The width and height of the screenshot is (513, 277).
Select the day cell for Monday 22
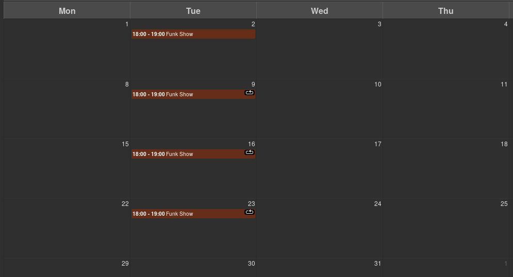click(x=67, y=228)
